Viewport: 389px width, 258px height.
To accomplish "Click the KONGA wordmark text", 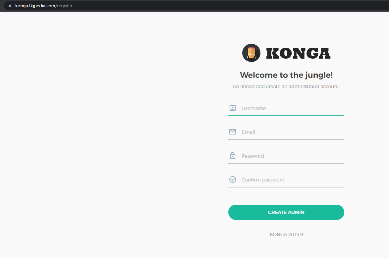I will pyautogui.click(x=298, y=53).
